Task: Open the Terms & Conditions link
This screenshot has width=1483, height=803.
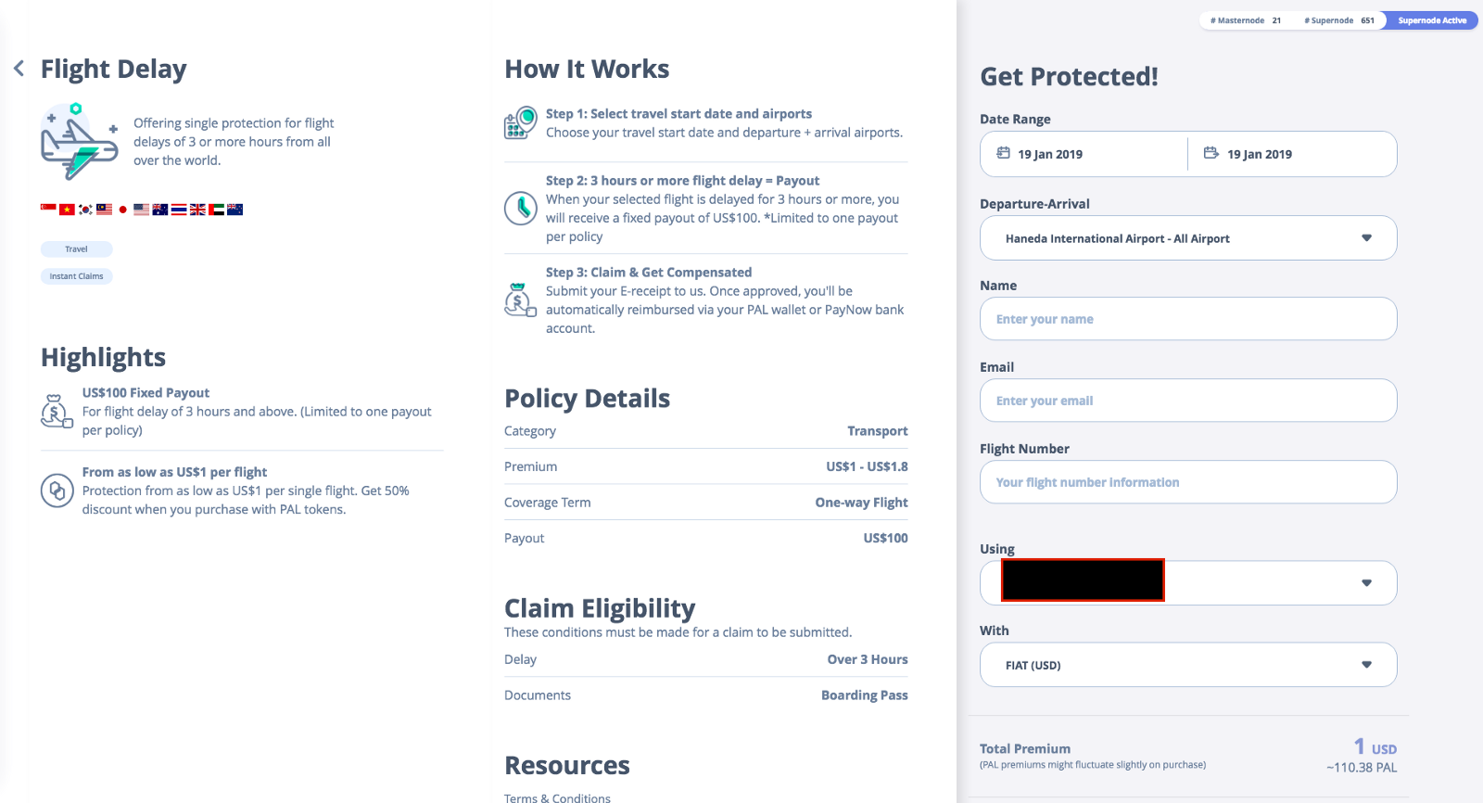Action: pyautogui.click(x=557, y=797)
